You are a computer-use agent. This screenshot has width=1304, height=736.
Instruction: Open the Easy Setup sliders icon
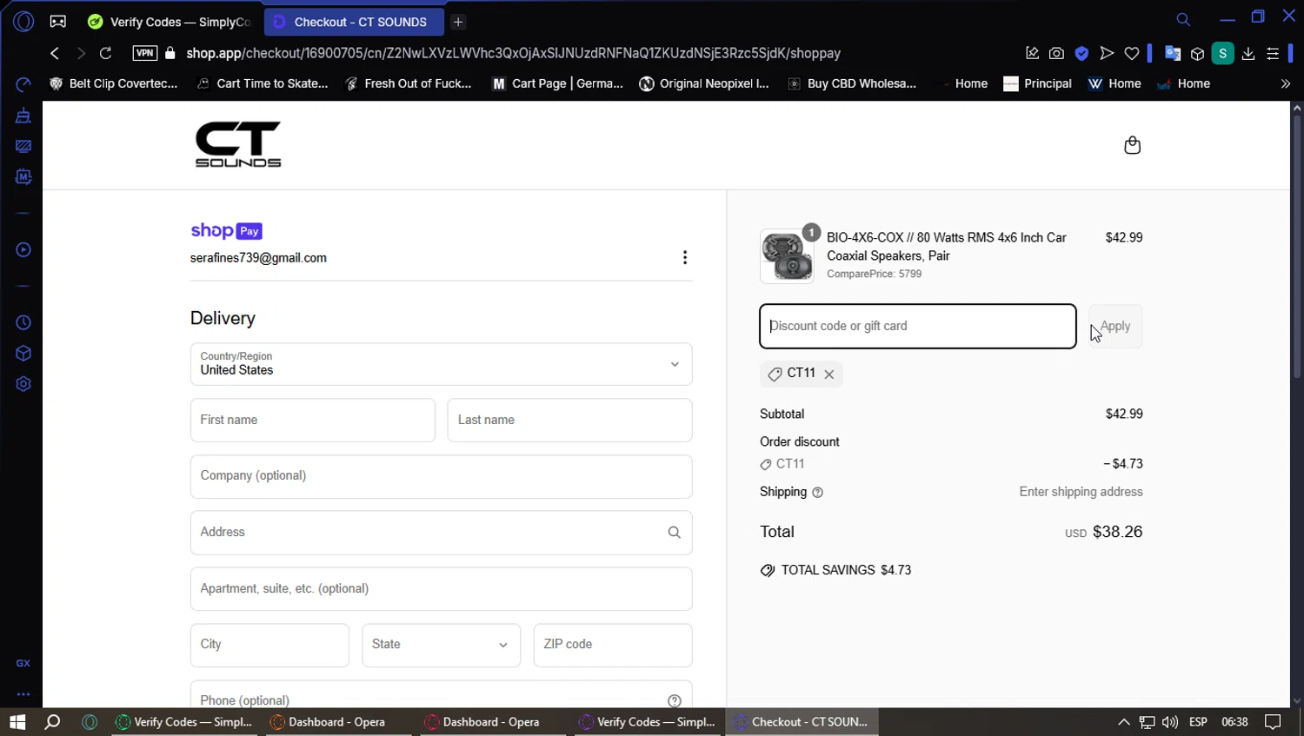pos(1273,53)
